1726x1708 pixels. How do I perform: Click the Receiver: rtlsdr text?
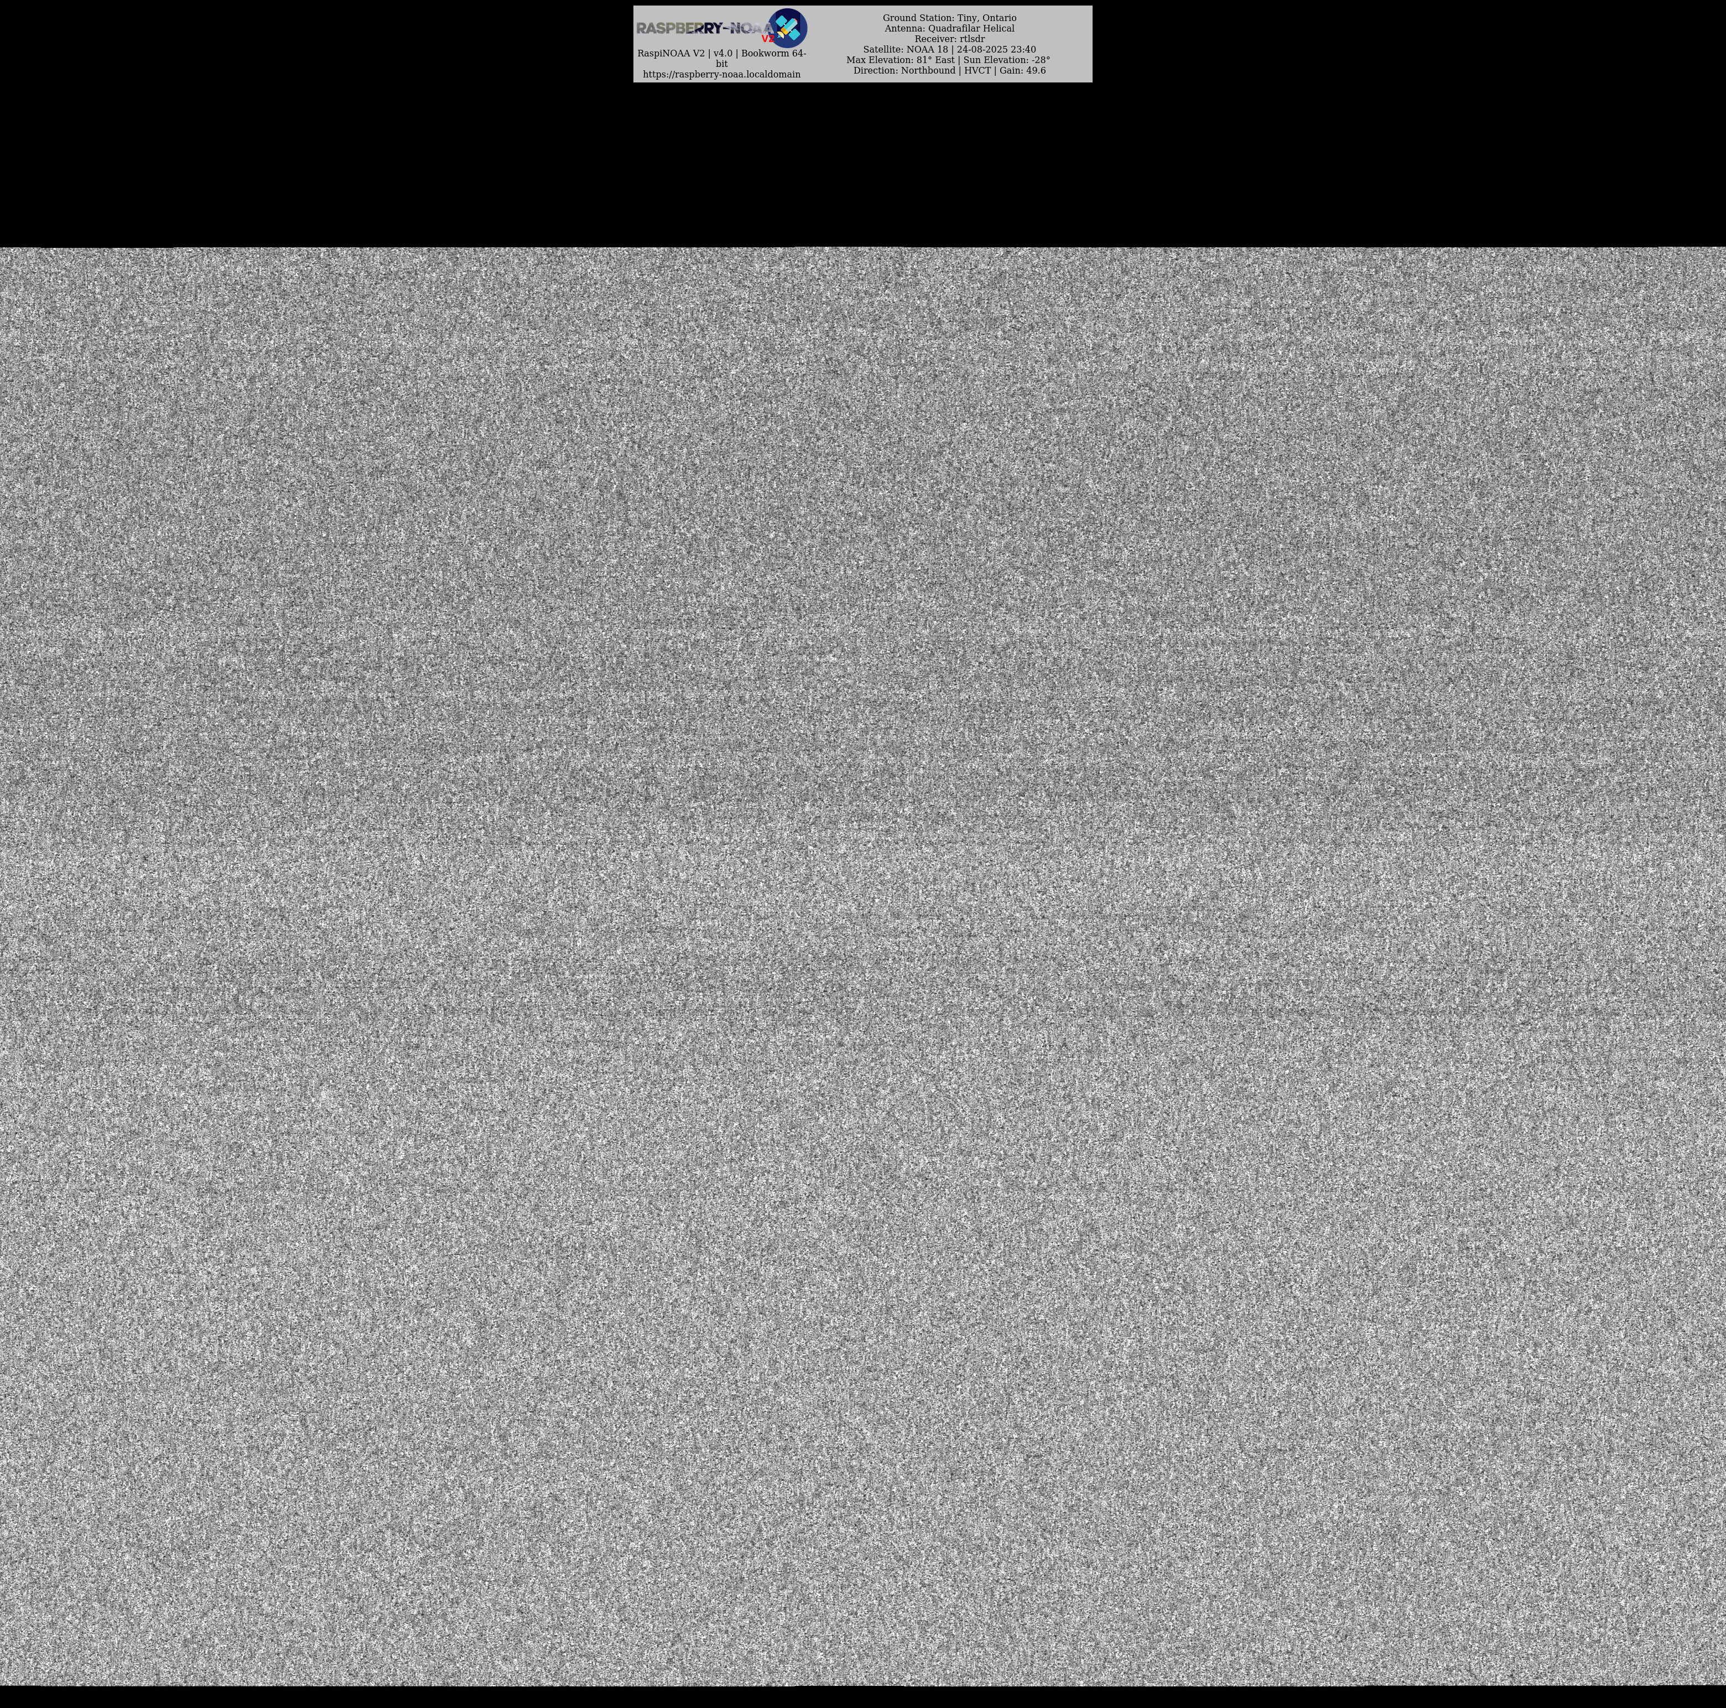[x=949, y=39]
